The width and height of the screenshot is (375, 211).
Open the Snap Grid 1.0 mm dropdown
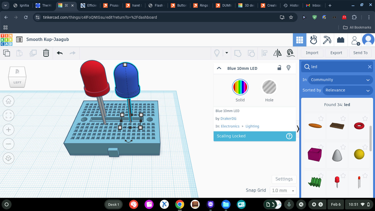[283, 190]
